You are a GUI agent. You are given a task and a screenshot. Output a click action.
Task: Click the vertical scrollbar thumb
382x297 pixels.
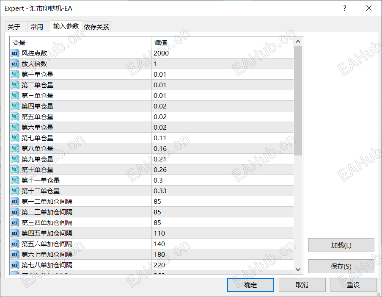[298, 100]
